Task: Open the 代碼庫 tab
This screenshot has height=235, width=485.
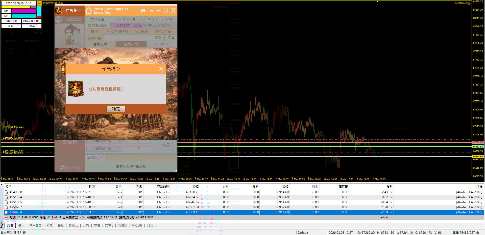Action: (123, 225)
